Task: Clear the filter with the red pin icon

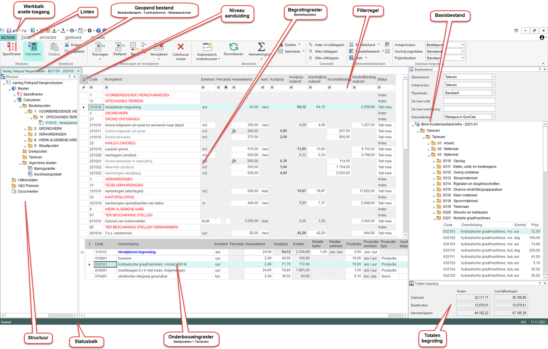Action: tap(84, 88)
